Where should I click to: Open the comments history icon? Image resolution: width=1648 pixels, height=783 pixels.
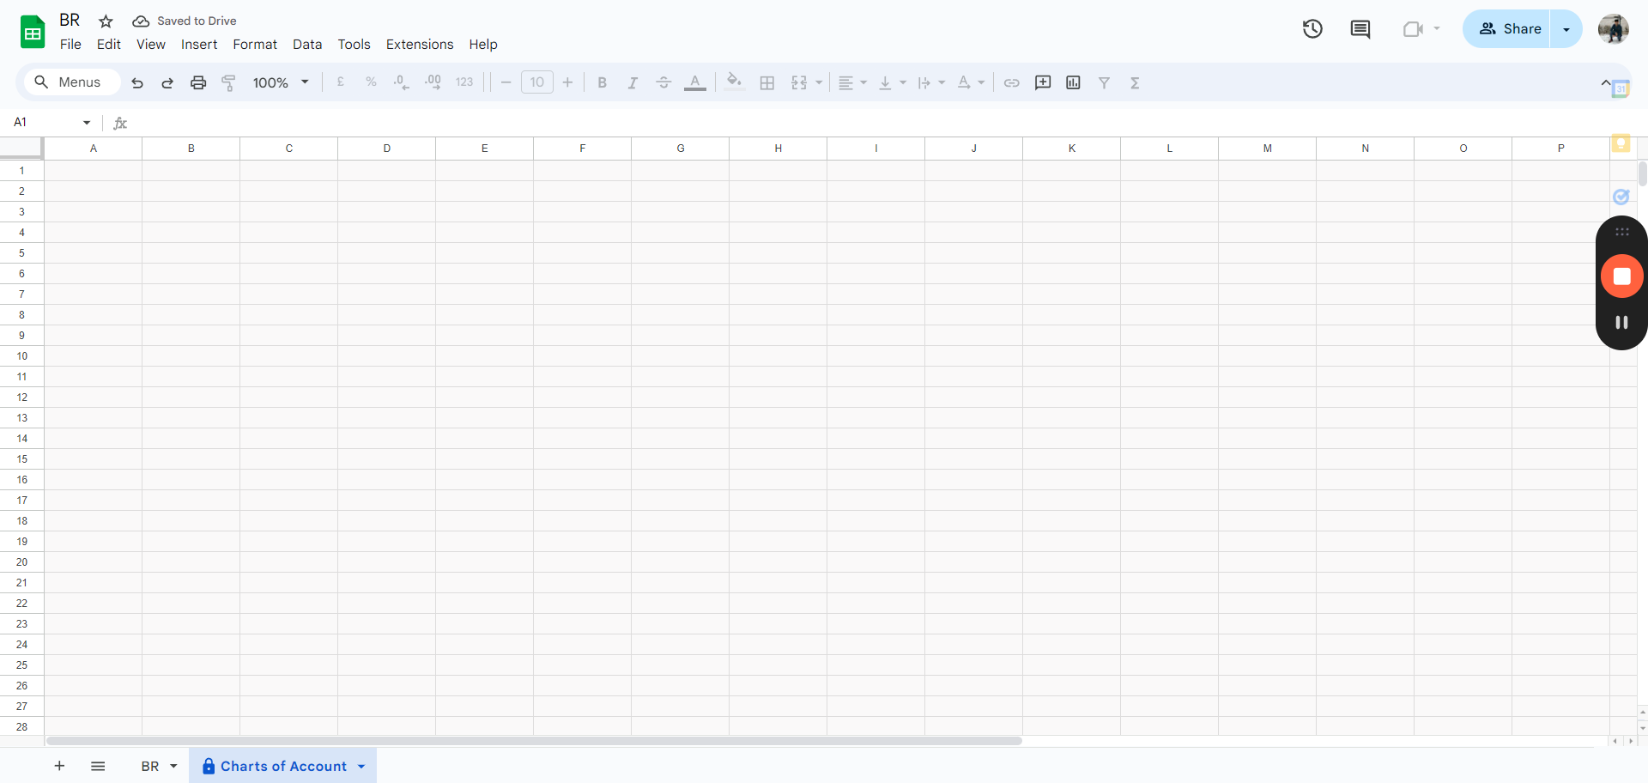click(x=1360, y=29)
